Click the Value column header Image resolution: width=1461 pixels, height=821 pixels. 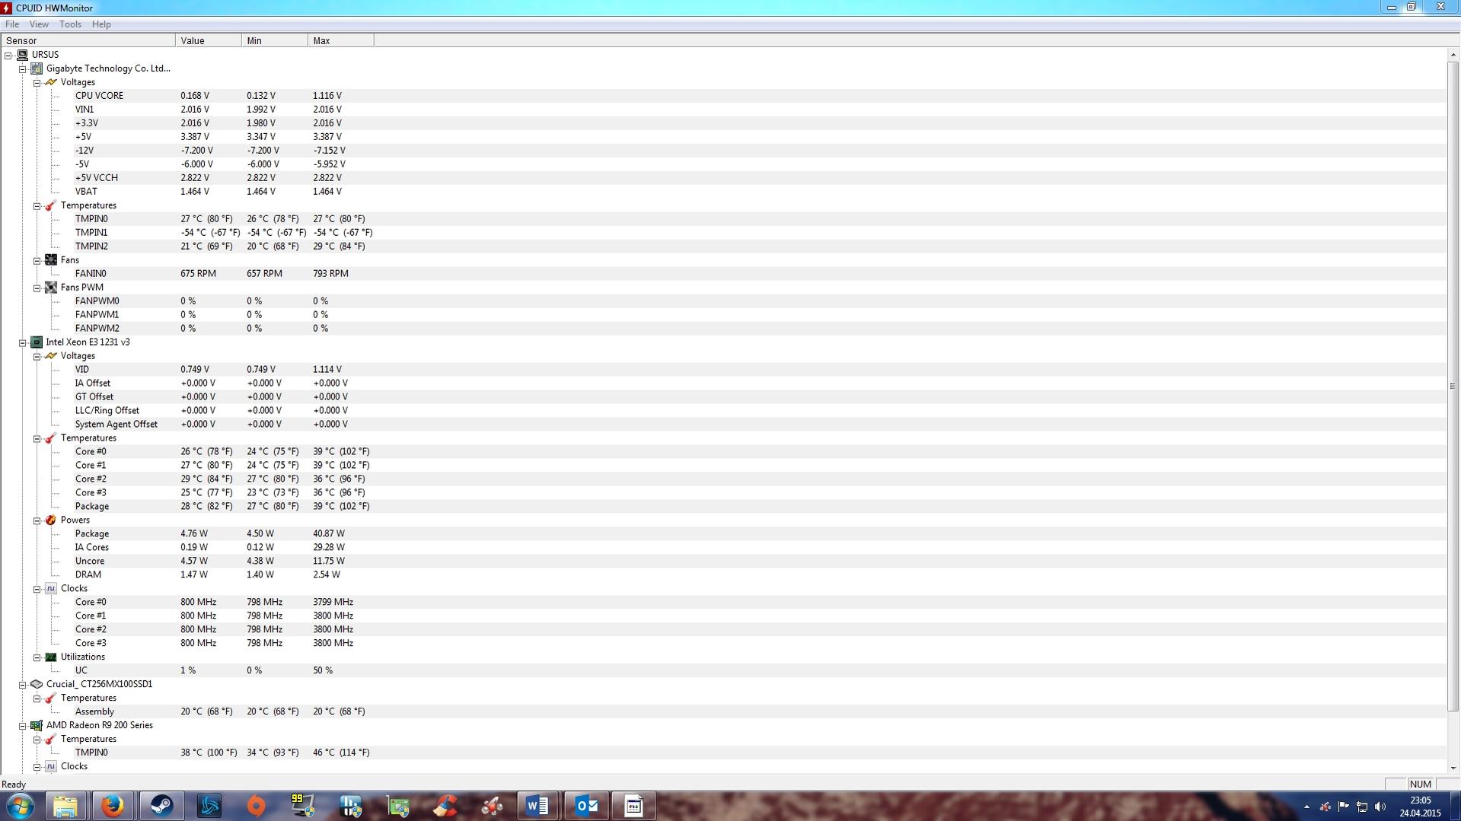pos(209,41)
